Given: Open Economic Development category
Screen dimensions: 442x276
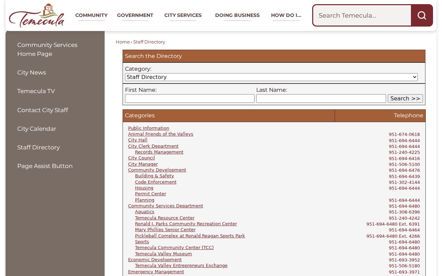Looking at the screenshot, I should pyautogui.click(x=155, y=259).
